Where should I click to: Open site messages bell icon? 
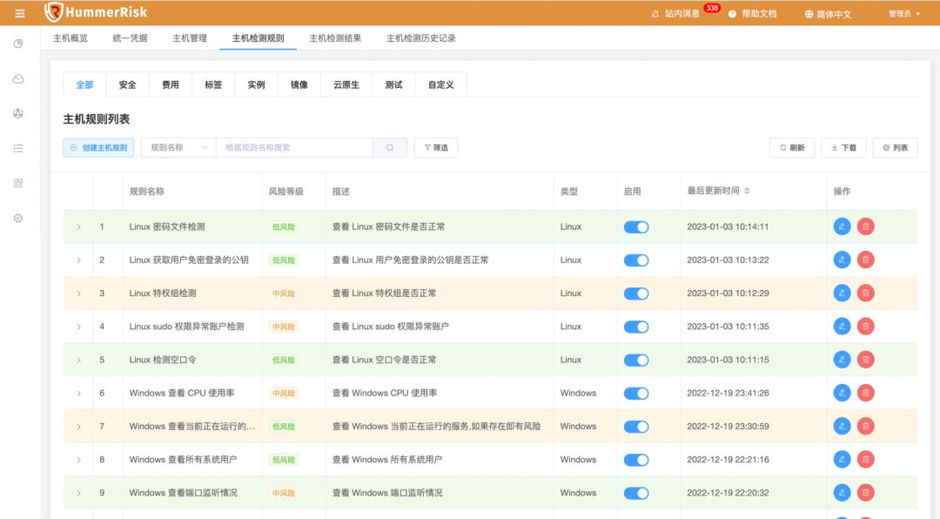coord(655,14)
